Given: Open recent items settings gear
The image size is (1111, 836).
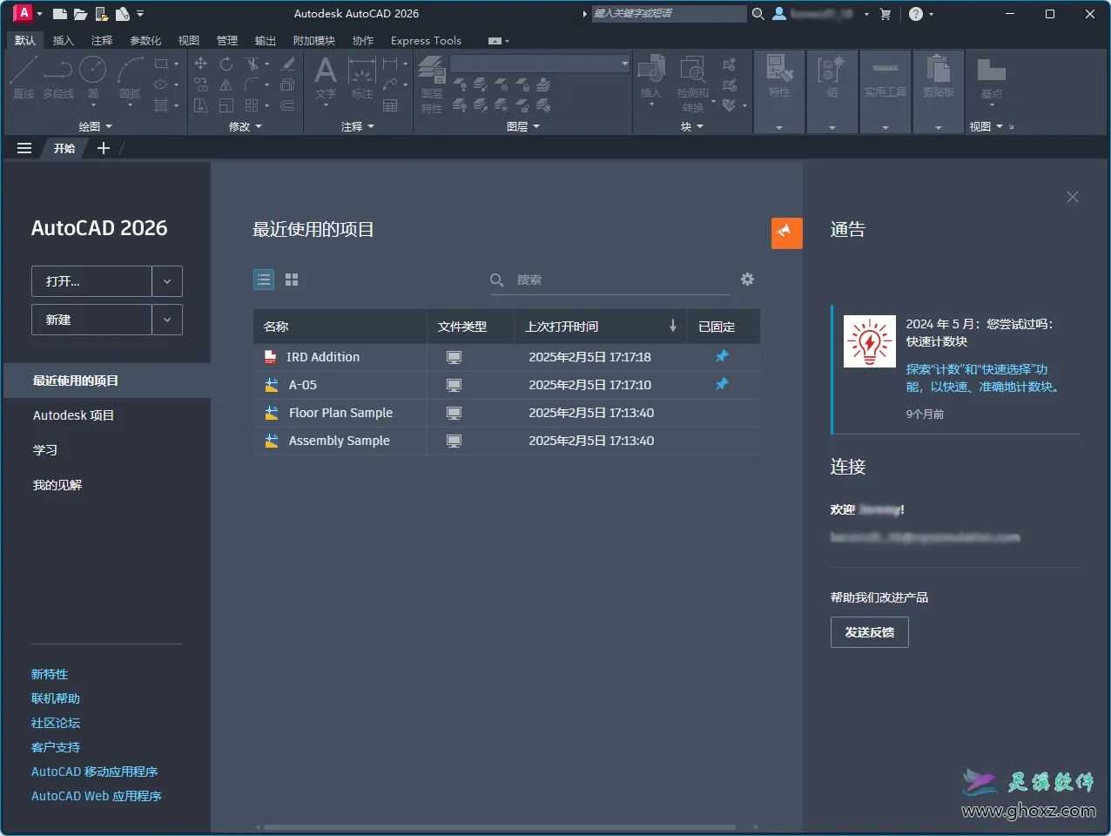Looking at the screenshot, I should click(747, 280).
